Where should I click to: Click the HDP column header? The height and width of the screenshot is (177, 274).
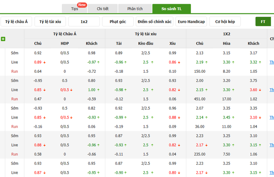[x=64, y=43]
